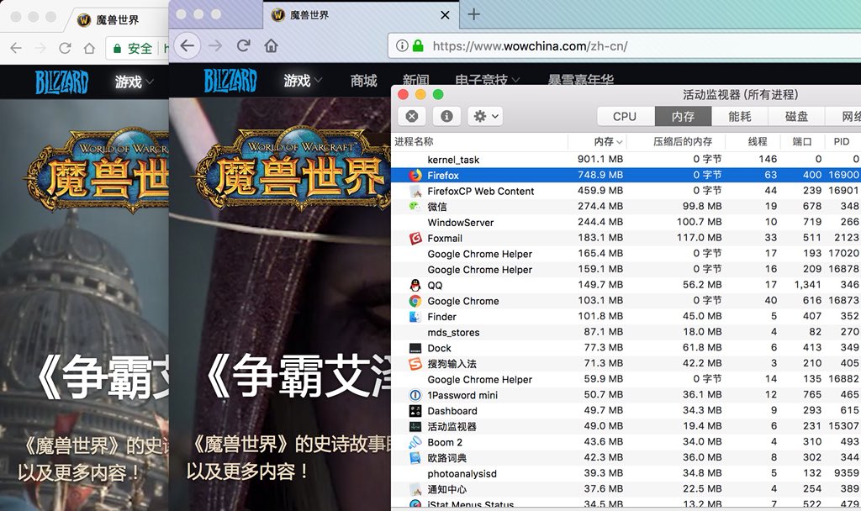Click the Firefox back arrow button

pos(188,45)
